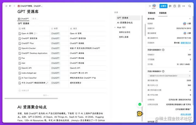Click the ChatGPT tag in OpenAI-Checker row
Image resolution: width=196 pixels, height=125 pixels.
coord(55,48)
